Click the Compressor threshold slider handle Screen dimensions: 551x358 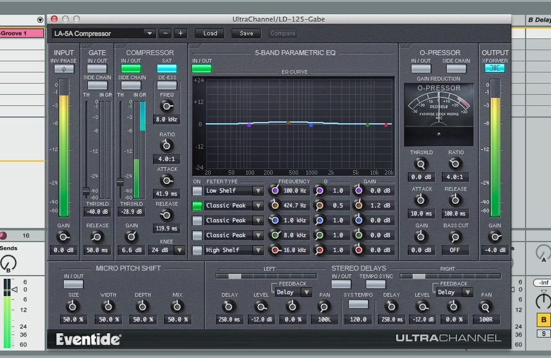[120, 182]
